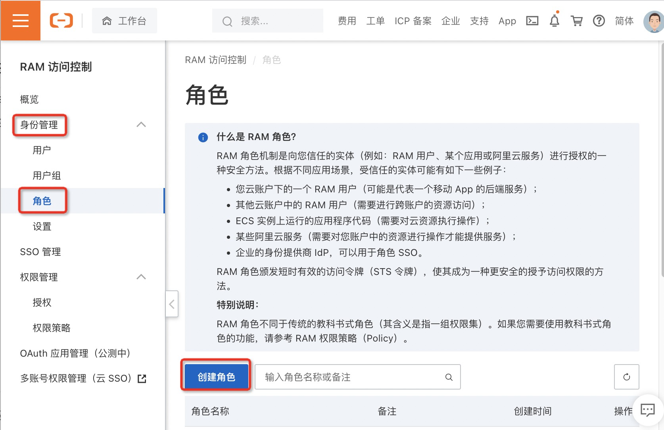The height and width of the screenshot is (430, 664).
Task: Select 角色 in the sidebar
Action: [x=42, y=201]
